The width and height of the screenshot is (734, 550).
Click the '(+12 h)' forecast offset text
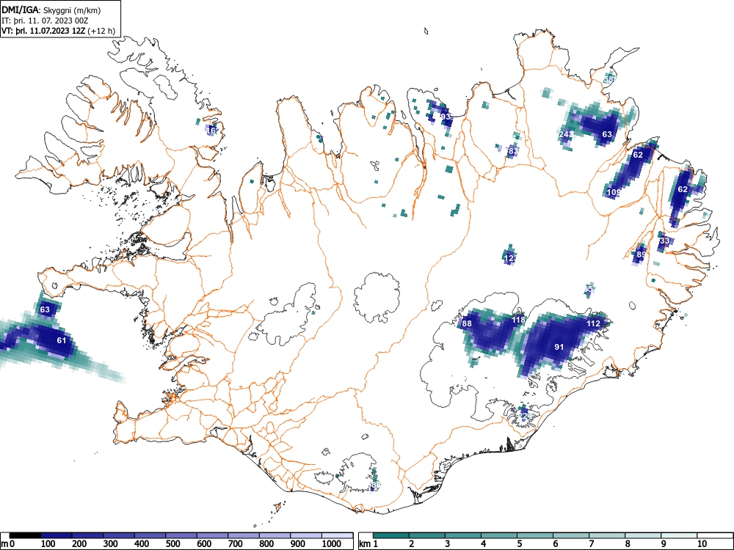click(x=101, y=32)
